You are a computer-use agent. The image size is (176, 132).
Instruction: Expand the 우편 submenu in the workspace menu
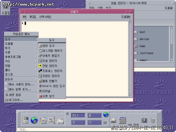click(21, 52)
